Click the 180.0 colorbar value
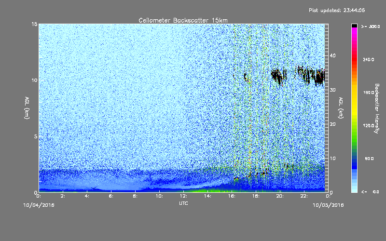This screenshot has height=241, width=386. click(368, 93)
